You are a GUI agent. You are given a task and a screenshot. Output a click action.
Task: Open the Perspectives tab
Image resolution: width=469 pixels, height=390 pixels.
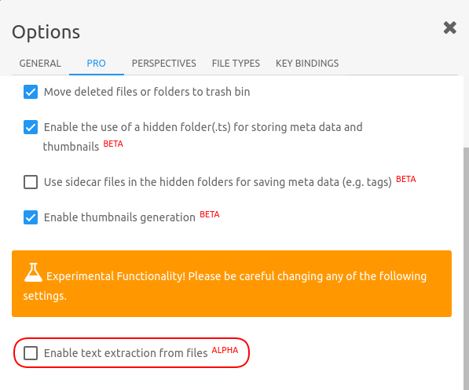click(164, 64)
